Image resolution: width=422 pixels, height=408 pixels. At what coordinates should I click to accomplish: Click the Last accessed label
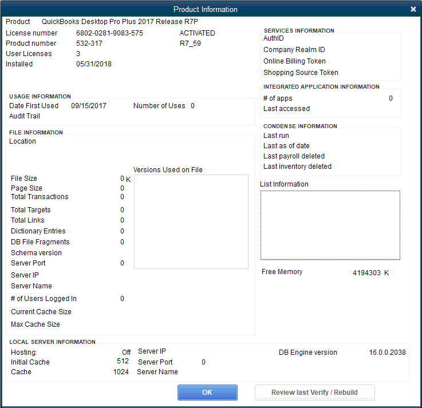coord(287,109)
